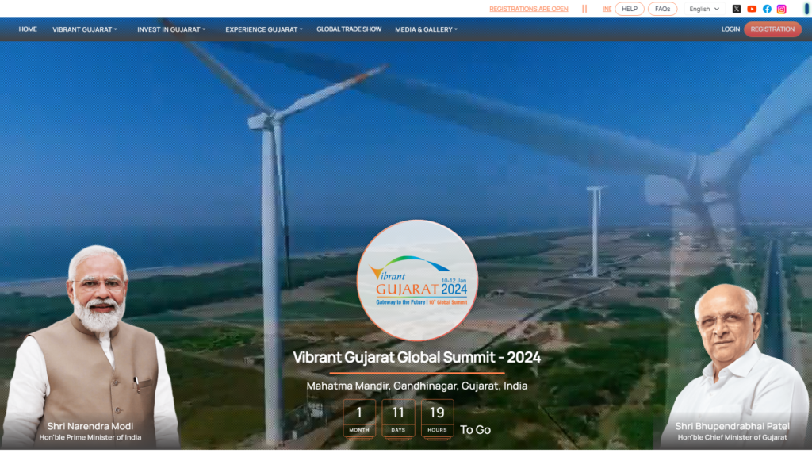Click the Days countdown box

[398, 419]
